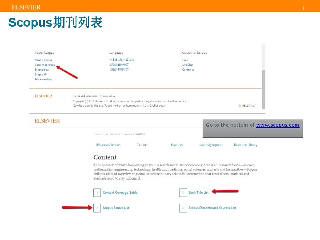Click the slide title 'Scopus期刊列表'

[55, 22]
